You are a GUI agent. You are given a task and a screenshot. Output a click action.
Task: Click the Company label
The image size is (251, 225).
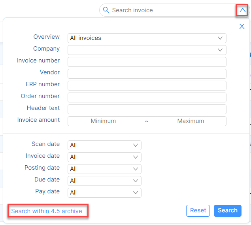pos(46,49)
